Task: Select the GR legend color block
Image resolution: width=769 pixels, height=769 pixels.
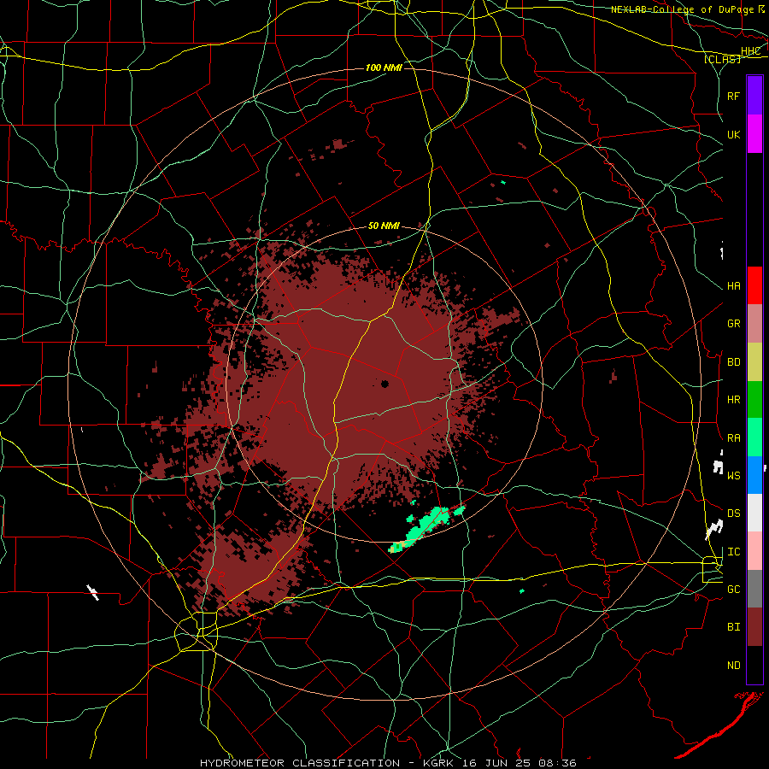Action: [754, 324]
